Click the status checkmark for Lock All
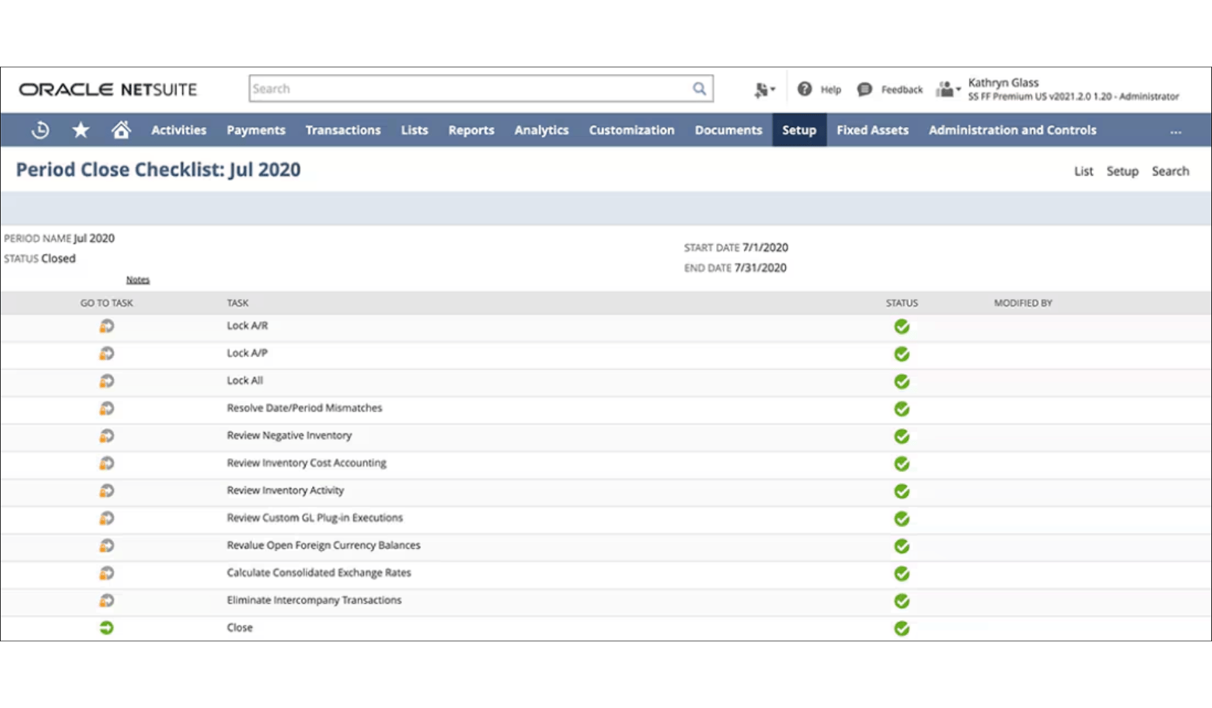Screen dimensions: 1212x708 coord(902,381)
